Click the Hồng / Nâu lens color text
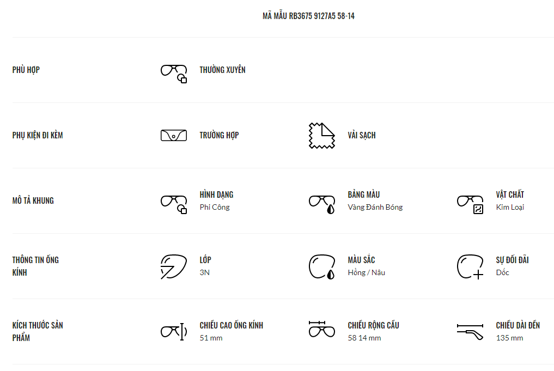This screenshot has width=554, height=371. click(x=367, y=273)
